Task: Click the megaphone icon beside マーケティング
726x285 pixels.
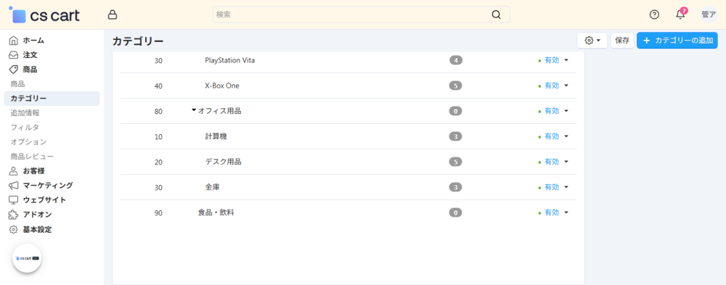Action: [x=13, y=186]
